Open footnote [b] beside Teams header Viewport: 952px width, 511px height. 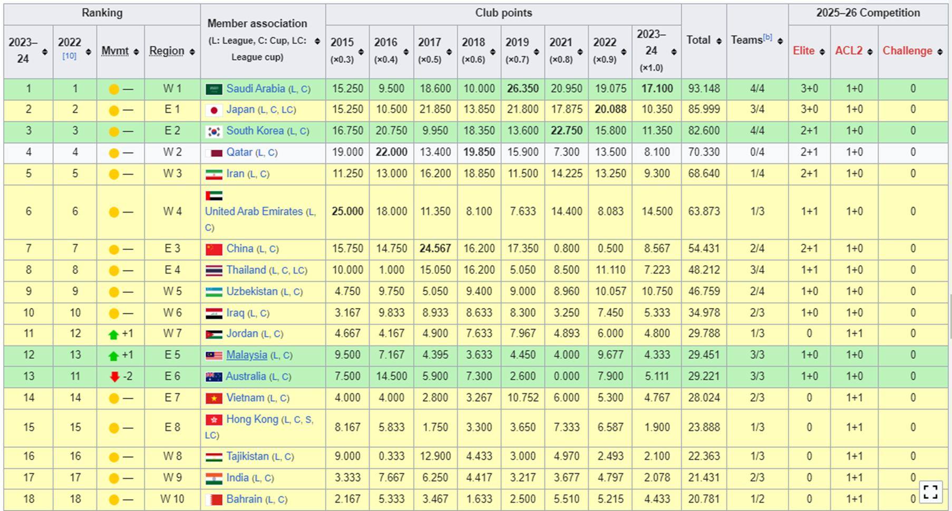pos(768,37)
